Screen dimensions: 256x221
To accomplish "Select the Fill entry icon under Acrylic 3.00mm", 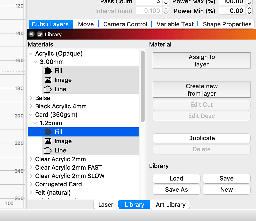I will (48, 71).
